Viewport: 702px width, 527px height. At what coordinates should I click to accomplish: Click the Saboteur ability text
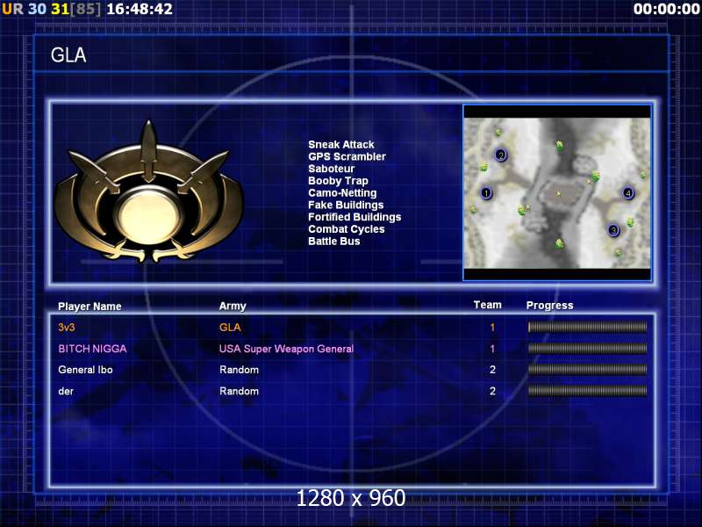[332, 169]
